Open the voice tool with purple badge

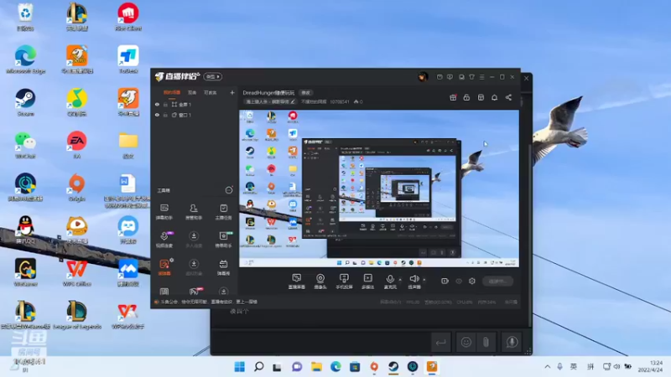[164, 240]
